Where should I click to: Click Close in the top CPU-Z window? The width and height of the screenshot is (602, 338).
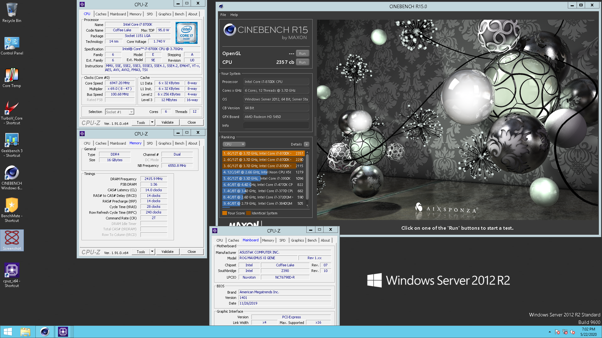click(x=192, y=122)
